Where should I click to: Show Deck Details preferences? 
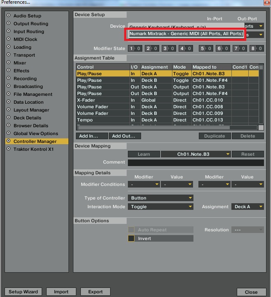click(x=27, y=118)
